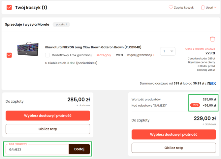Focus the Kod rabatowy input field

pyautogui.click(x=37, y=149)
